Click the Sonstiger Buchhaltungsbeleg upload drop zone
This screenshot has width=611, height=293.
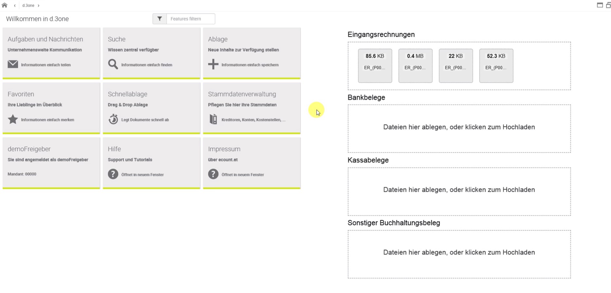pos(459,254)
